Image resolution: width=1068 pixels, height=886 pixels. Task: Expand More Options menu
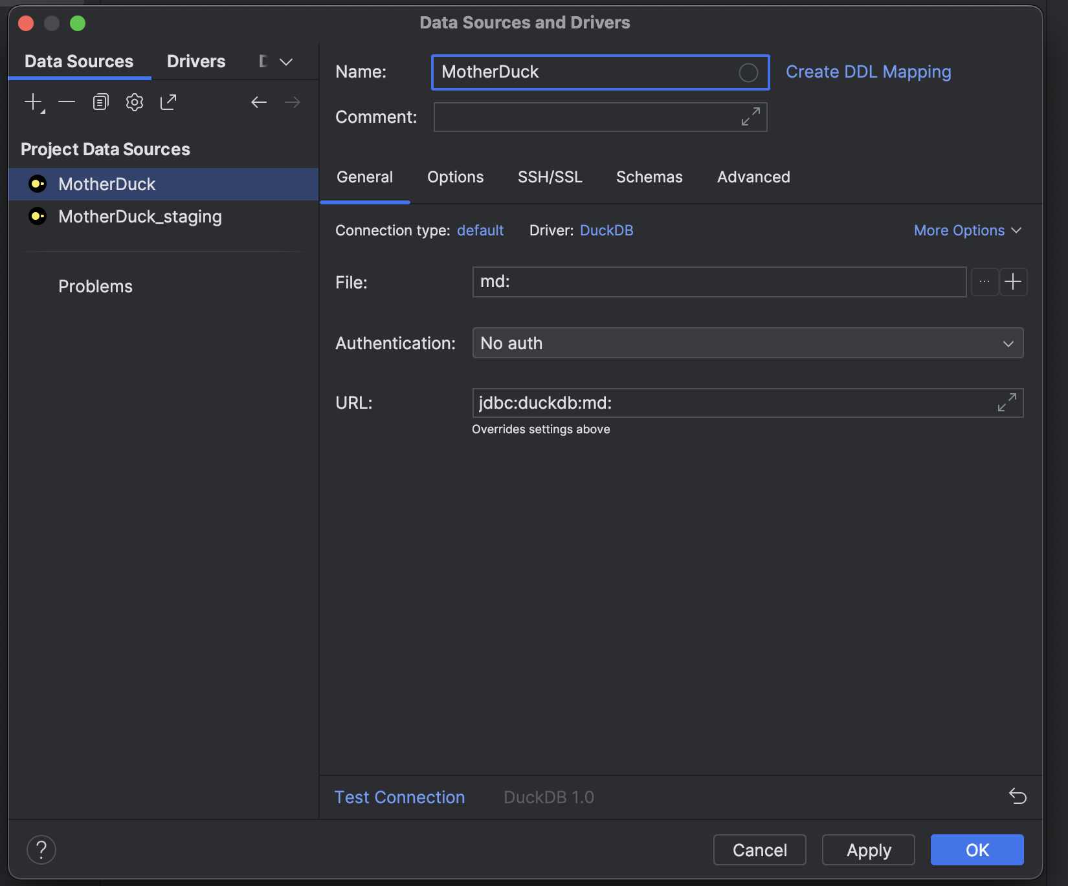(968, 230)
